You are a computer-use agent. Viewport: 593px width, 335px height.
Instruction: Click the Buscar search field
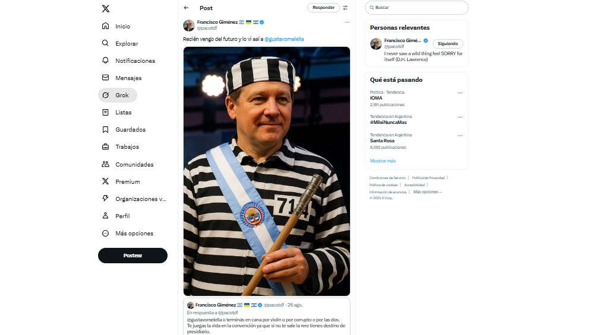coord(419,8)
